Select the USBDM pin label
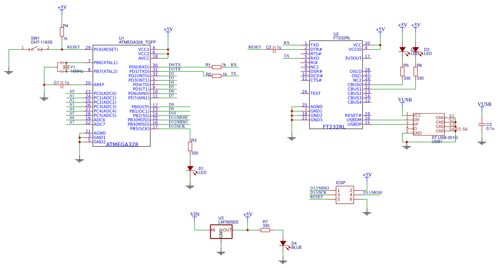The height and width of the screenshot is (268, 499). click(x=354, y=120)
